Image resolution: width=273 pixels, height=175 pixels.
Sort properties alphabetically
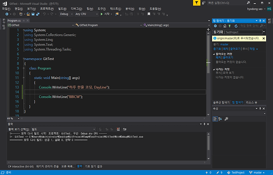coord(220,119)
